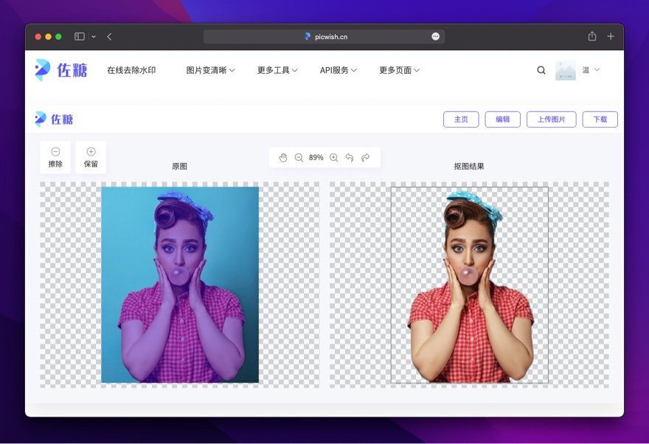Click the 原图 label
The width and height of the screenshot is (649, 444).
[180, 167]
